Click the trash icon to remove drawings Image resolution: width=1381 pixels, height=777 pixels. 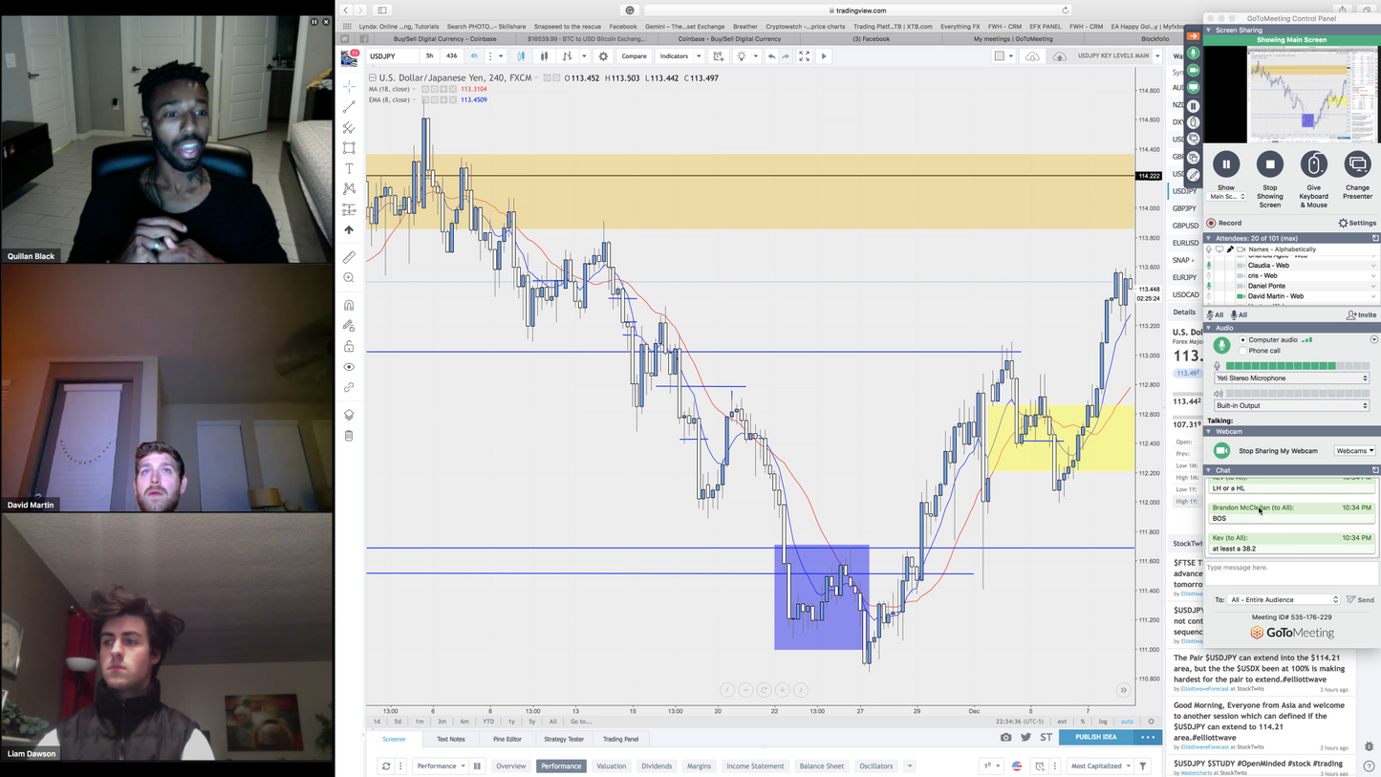click(349, 436)
